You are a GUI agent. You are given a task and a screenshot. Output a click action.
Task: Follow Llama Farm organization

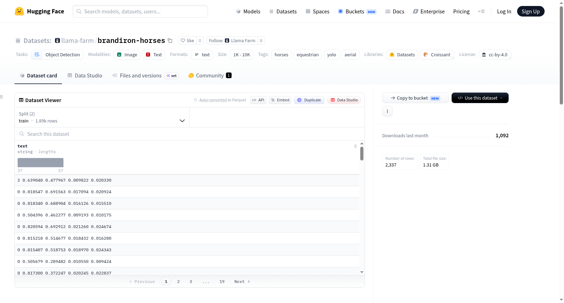[232, 40]
